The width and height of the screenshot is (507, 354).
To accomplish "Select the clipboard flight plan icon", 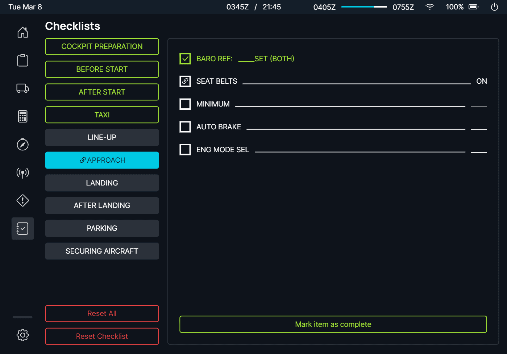I will (x=22, y=60).
